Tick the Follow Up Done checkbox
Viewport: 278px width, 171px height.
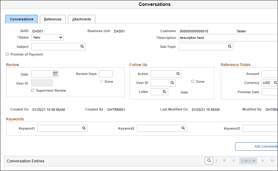[x=193, y=81]
